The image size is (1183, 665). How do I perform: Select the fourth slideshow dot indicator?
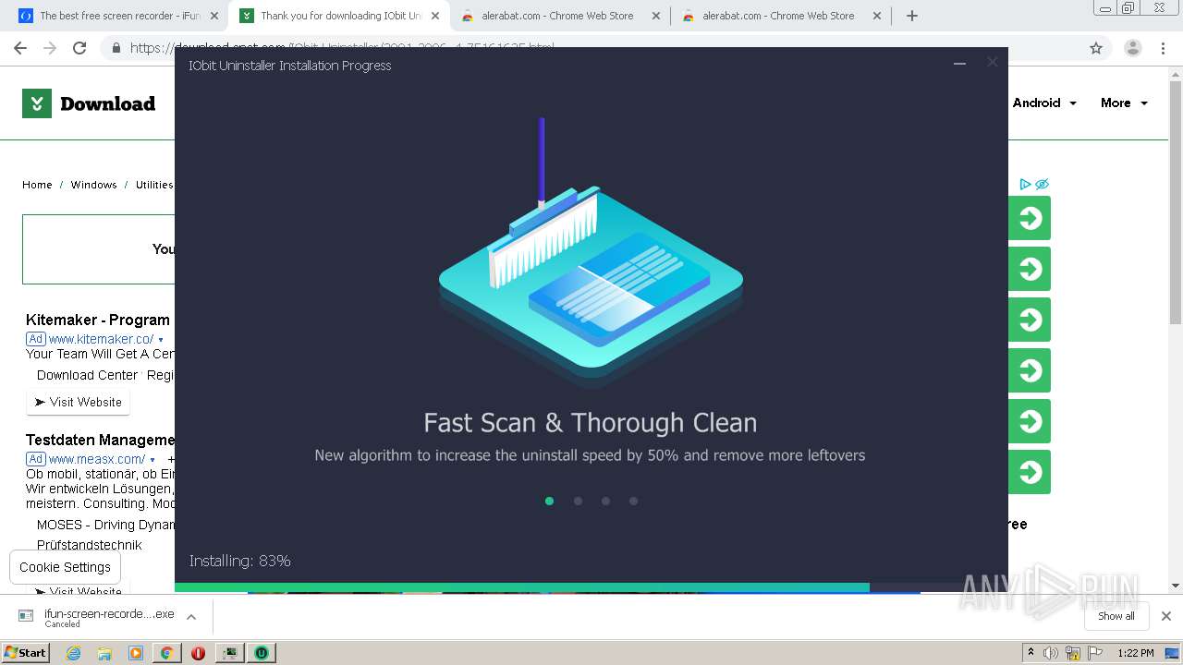coord(633,501)
